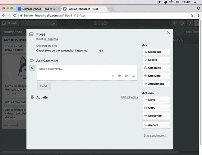Bookmark this page with the star icon

point(192,15)
